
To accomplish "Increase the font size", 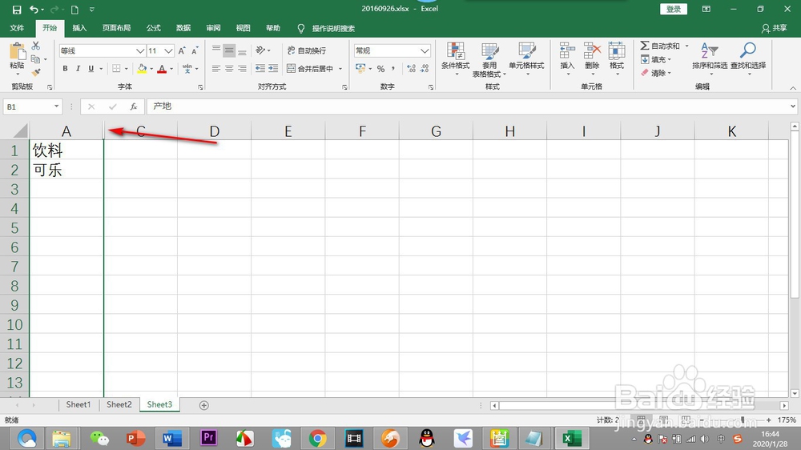I will (x=182, y=50).
